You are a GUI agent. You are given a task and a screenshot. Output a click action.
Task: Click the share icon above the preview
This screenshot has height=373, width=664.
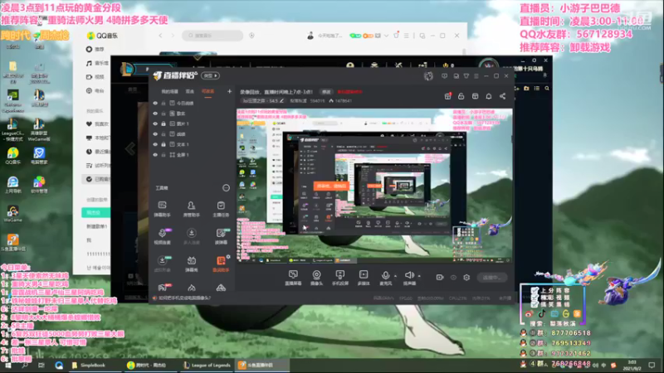pyautogui.click(x=503, y=96)
